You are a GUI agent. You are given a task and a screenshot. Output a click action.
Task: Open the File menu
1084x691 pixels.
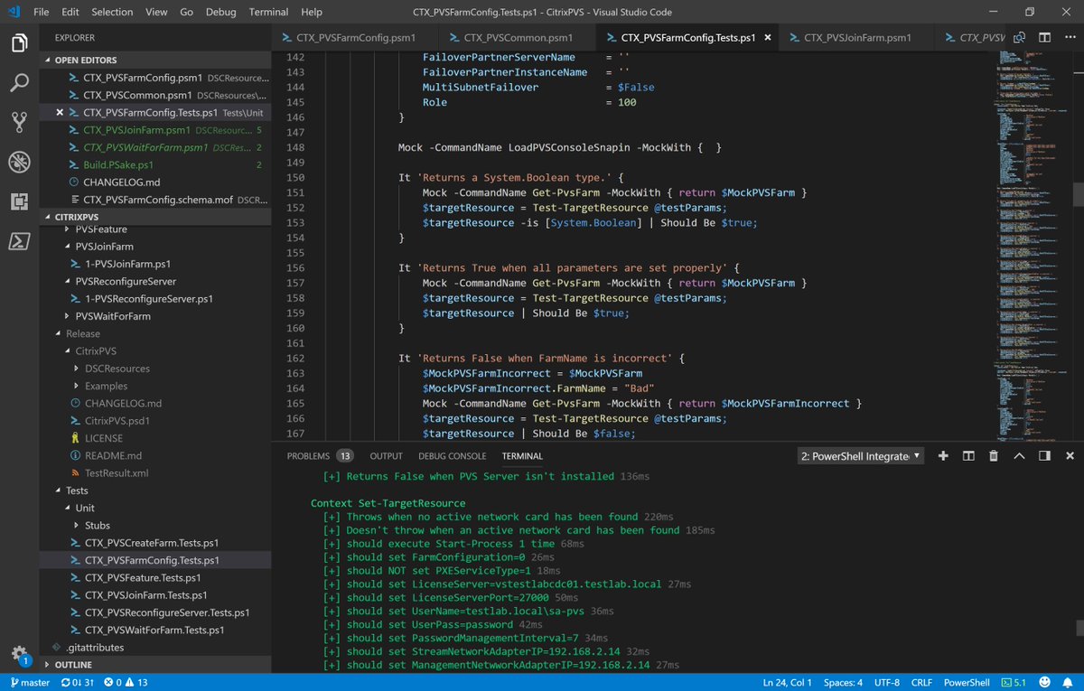(41, 12)
